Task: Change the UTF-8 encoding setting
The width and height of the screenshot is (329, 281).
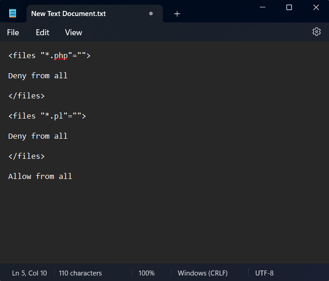Action: tap(264, 273)
